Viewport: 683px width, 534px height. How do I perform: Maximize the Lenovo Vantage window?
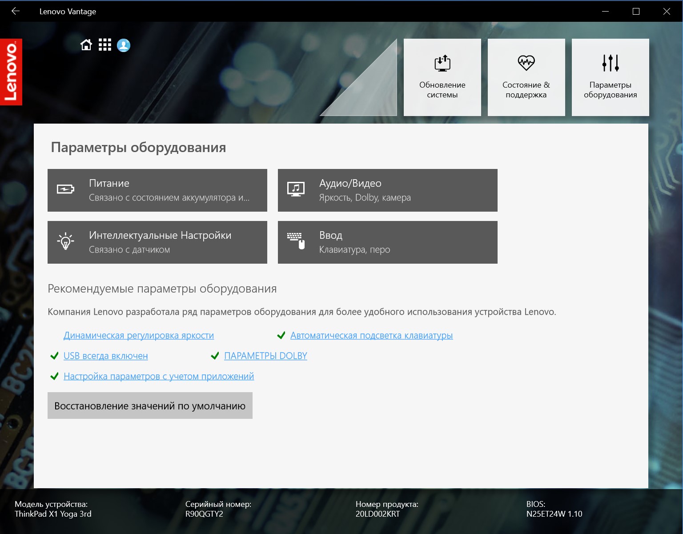(636, 11)
